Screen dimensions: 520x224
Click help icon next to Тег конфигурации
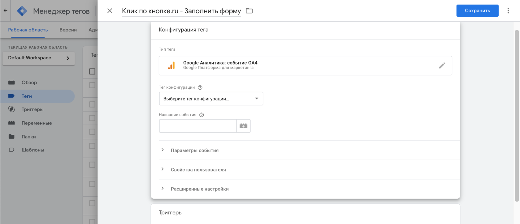click(x=200, y=87)
